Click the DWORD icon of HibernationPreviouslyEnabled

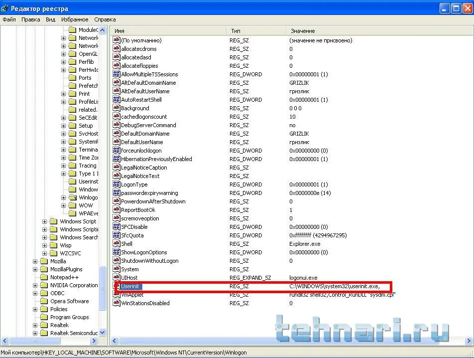pos(117,159)
